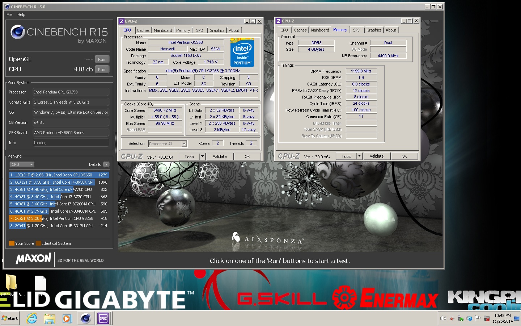This screenshot has width=521, height=326.
Task: Click the MAXON logo in Cinebench
Action: [33, 259]
